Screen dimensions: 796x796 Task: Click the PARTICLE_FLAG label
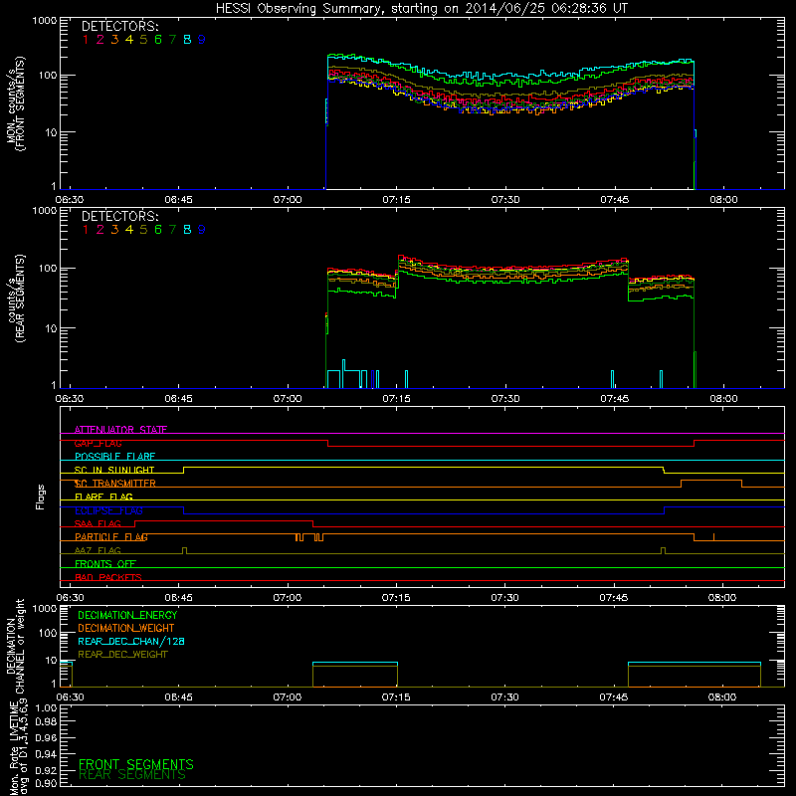pyautogui.click(x=111, y=537)
